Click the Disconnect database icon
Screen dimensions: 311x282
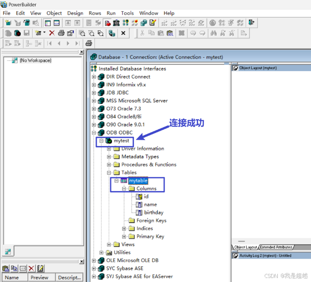pos(18,33)
